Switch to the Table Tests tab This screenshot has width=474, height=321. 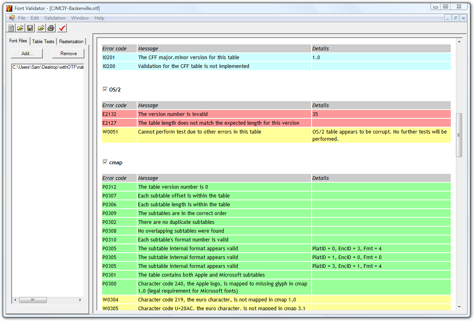[x=43, y=42]
